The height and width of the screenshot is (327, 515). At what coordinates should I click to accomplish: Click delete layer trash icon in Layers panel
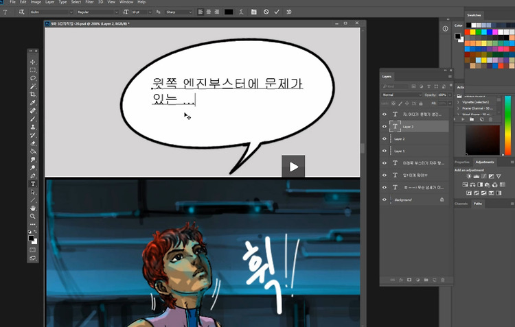443,280
